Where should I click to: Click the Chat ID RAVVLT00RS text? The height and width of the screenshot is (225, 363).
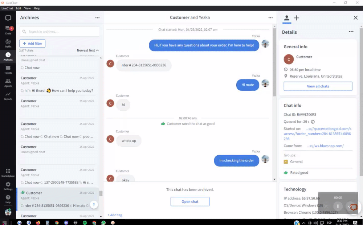[300, 115]
